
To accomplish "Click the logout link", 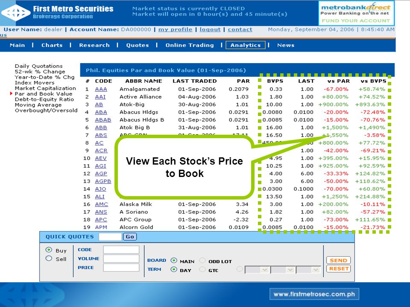I will (210, 29).
